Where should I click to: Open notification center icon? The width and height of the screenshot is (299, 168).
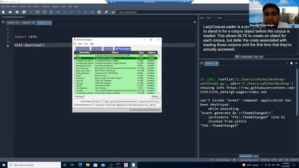[294, 165]
